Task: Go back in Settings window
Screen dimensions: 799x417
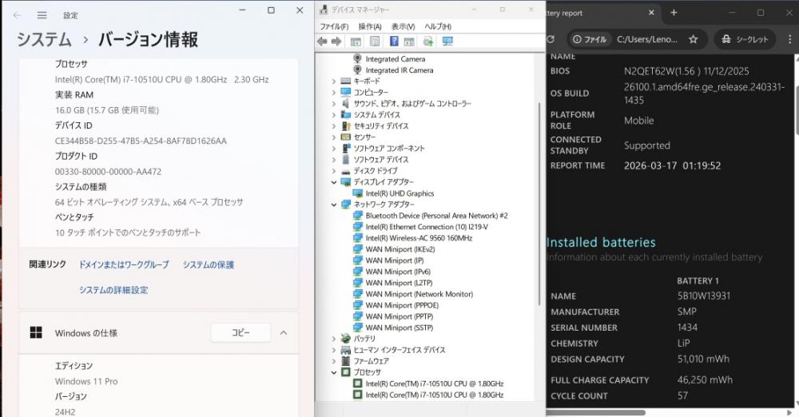Action: [18, 15]
